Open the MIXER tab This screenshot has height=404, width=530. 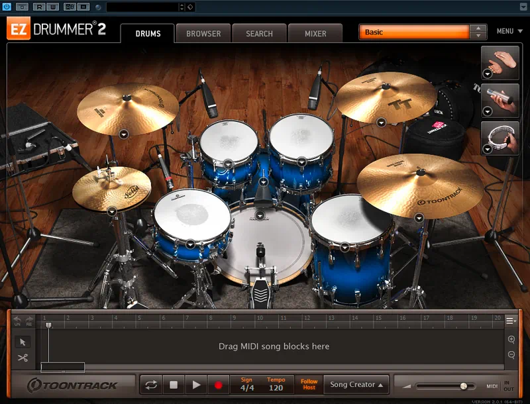pyautogui.click(x=315, y=33)
